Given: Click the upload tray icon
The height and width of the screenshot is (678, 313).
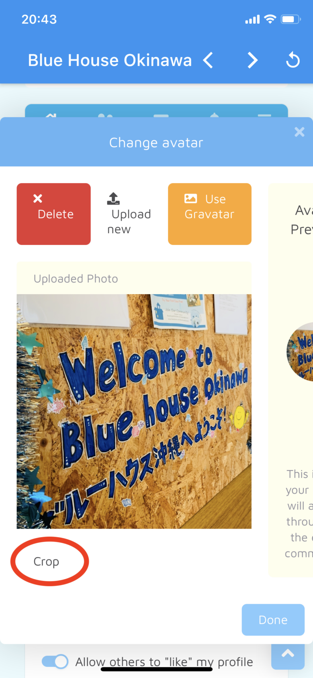Looking at the screenshot, I should click(x=114, y=199).
